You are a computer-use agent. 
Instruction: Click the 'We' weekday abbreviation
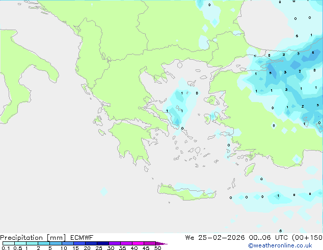pos(190,238)
